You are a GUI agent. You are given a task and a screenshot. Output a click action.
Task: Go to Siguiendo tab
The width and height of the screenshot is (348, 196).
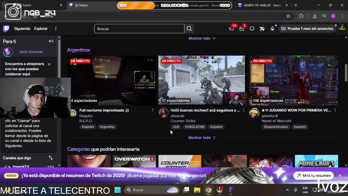[22, 29]
